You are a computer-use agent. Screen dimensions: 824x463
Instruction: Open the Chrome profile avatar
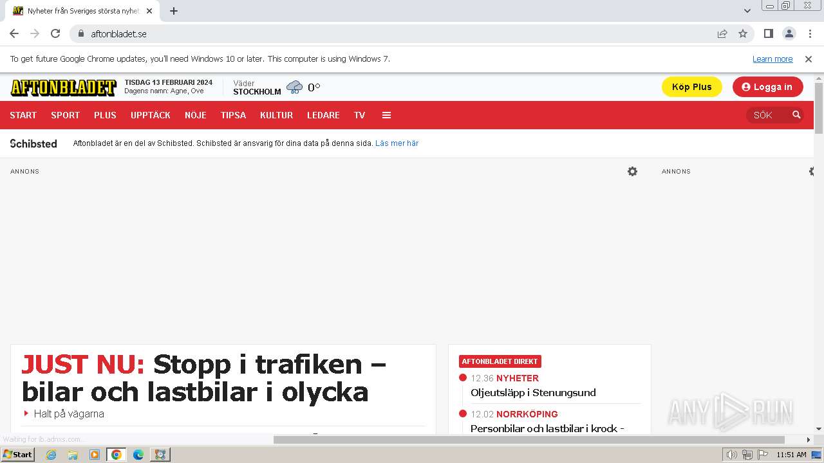coord(789,33)
